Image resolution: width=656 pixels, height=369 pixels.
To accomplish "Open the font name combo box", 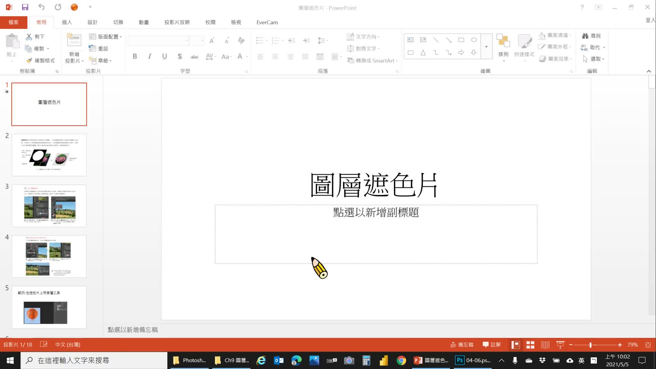I will point(159,41).
